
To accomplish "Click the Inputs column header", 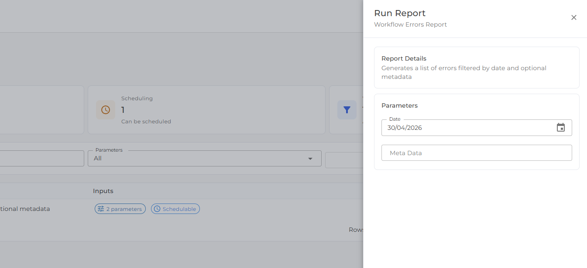I will (x=103, y=191).
